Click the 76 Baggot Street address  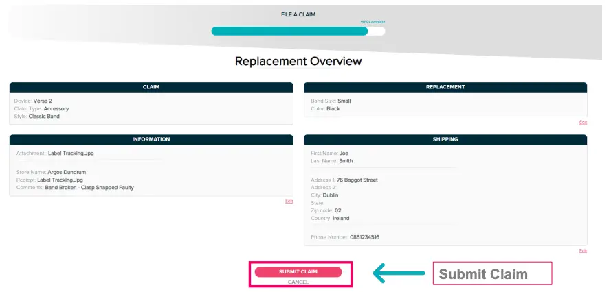pos(357,180)
